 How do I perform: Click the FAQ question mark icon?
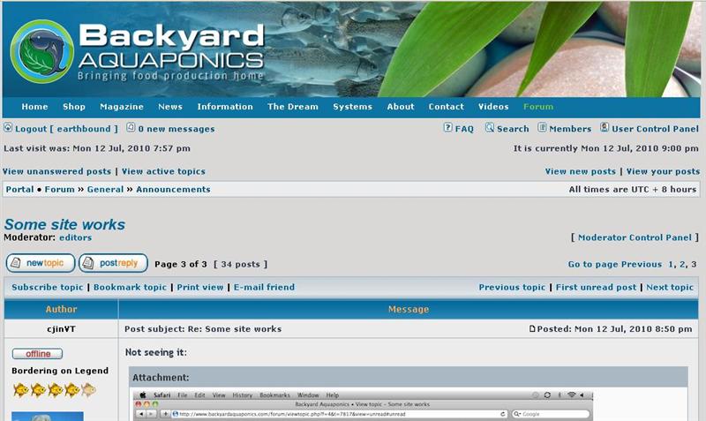[x=447, y=128]
